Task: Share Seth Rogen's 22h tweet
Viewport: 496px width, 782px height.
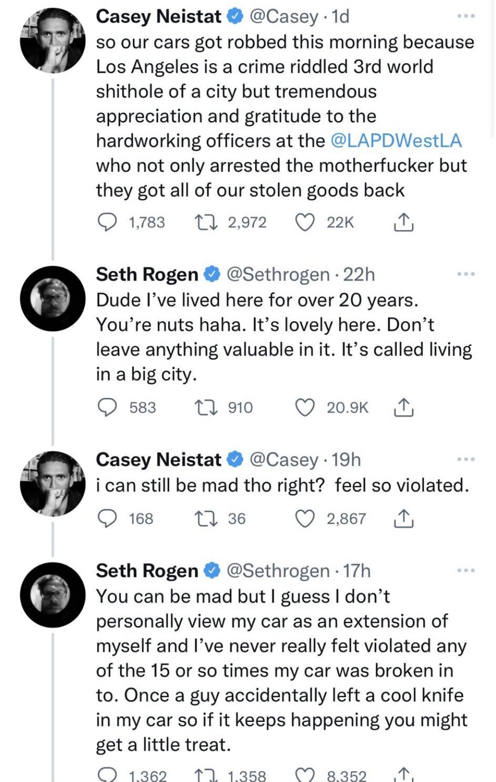Action: point(404,407)
